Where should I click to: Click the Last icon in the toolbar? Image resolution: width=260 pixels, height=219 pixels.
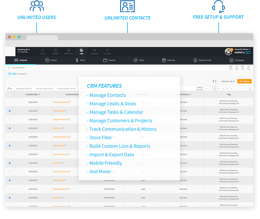pyautogui.click(x=243, y=67)
